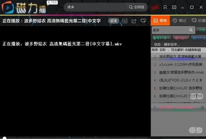Click the 双击解析-右键复制磁 hint text

[x=186, y=50]
